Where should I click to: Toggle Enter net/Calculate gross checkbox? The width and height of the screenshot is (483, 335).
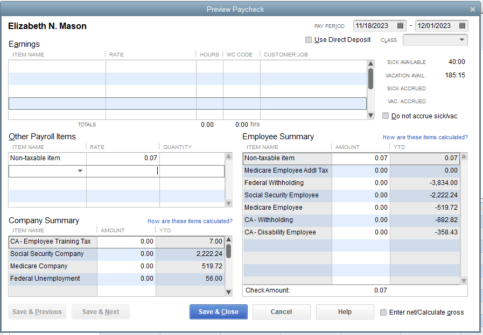tap(383, 312)
